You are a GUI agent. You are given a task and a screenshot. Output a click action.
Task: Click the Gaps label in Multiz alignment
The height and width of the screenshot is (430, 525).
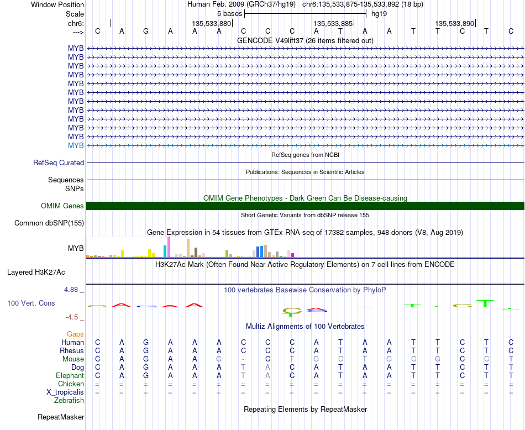click(x=75, y=334)
